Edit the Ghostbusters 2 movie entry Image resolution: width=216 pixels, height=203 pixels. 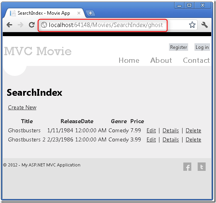[x=151, y=139]
